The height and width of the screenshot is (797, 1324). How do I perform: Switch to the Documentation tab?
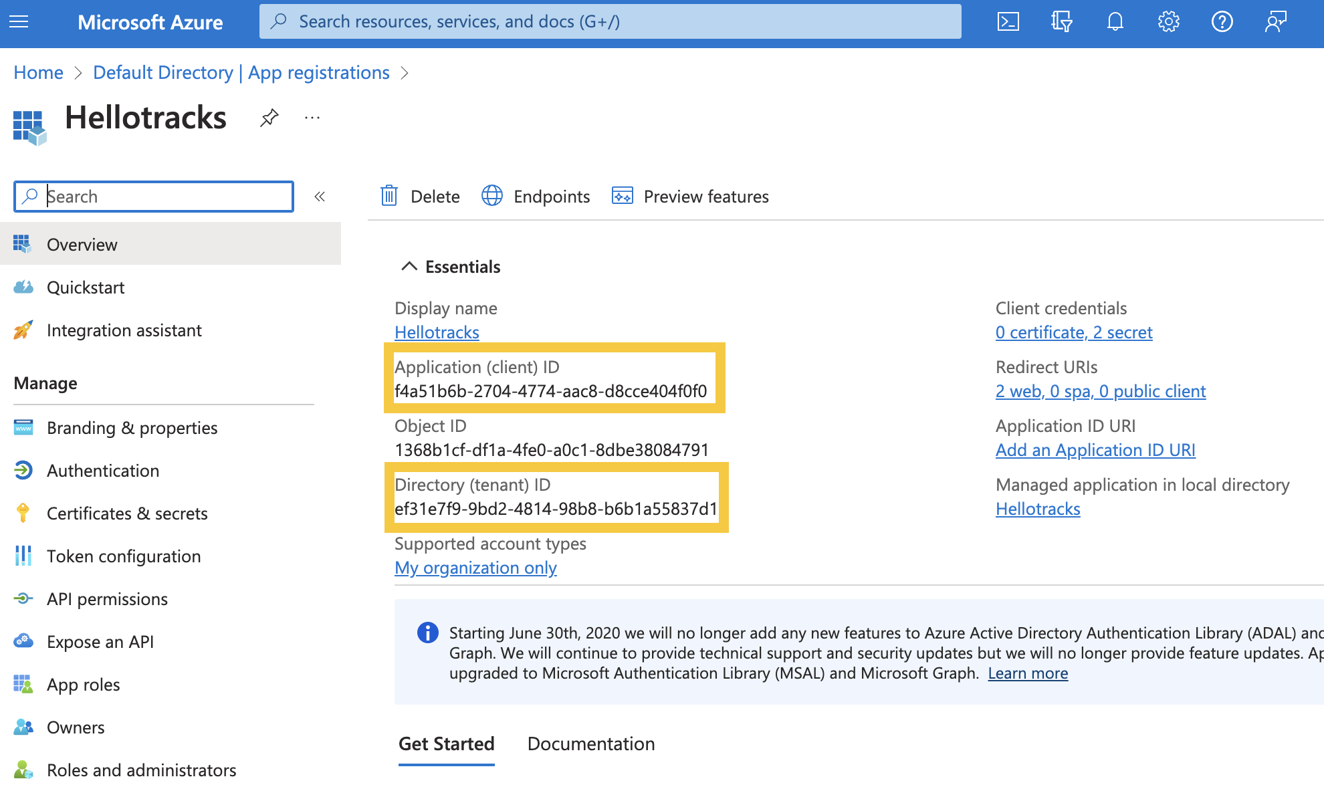591,744
